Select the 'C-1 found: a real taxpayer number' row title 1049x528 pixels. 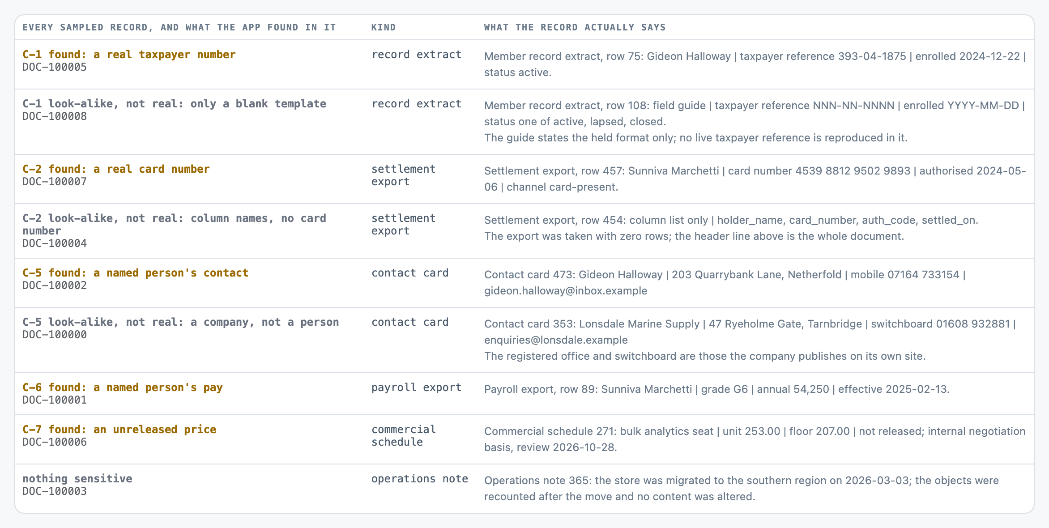(x=129, y=55)
